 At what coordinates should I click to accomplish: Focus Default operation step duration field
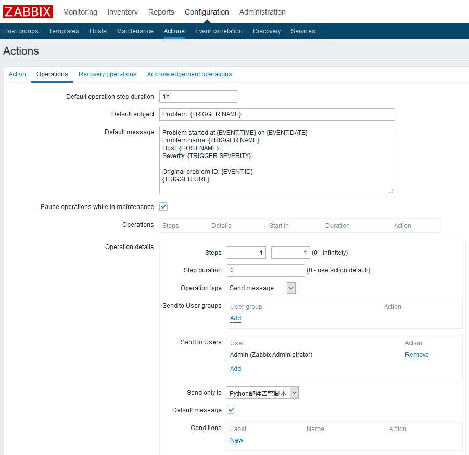pyautogui.click(x=198, y=97)
